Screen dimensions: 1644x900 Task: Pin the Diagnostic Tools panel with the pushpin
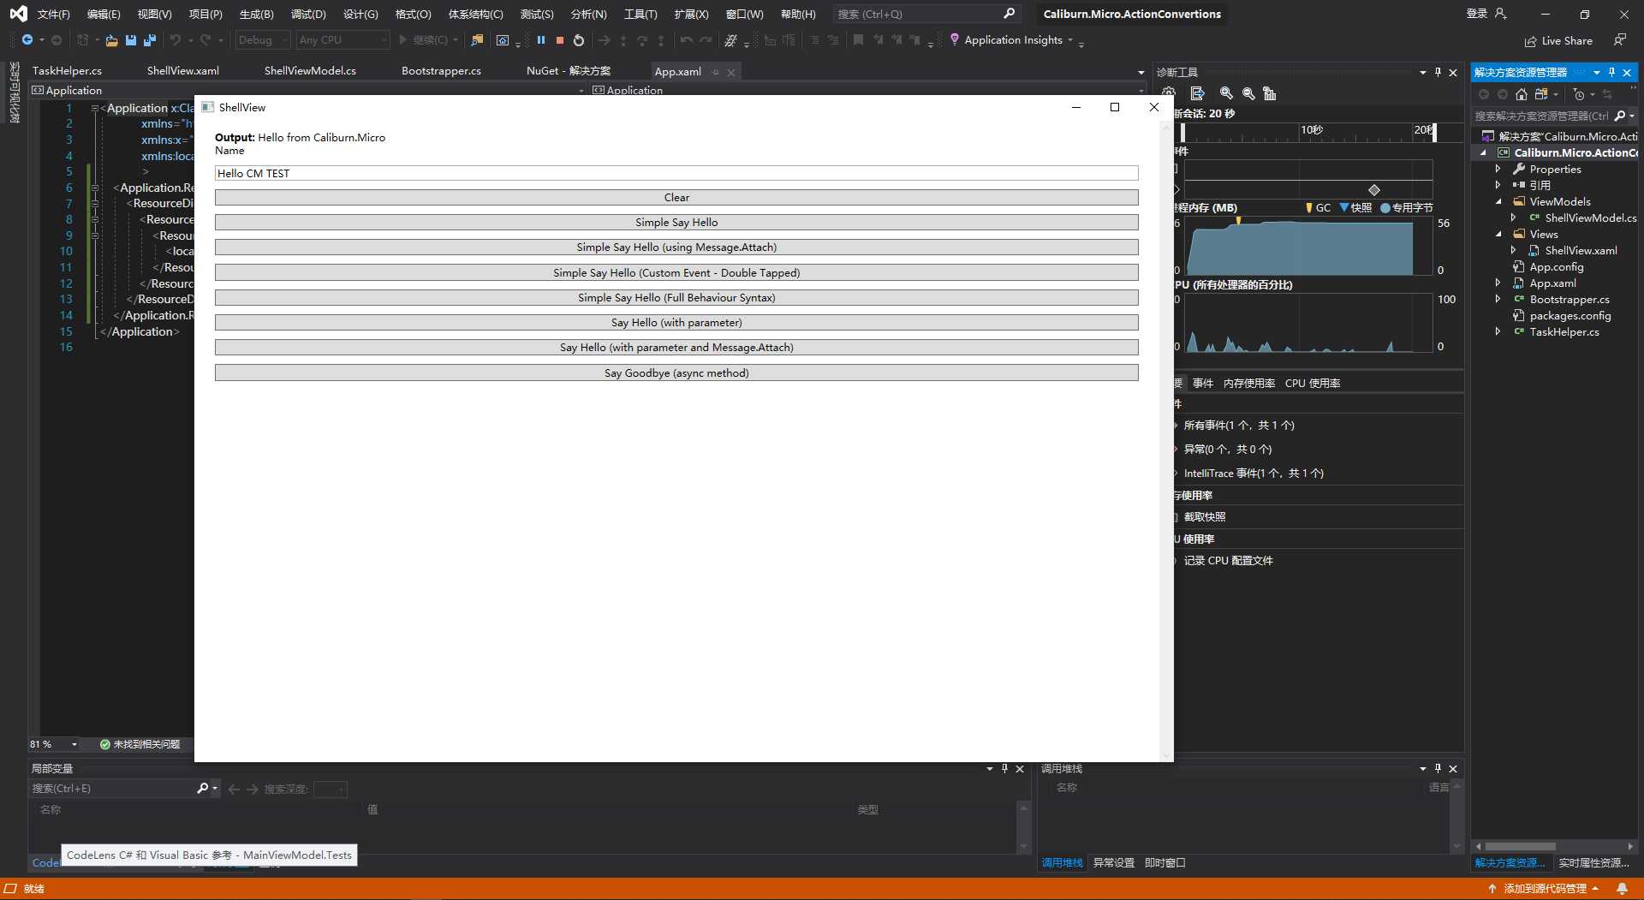click(x=1438, y=72)
